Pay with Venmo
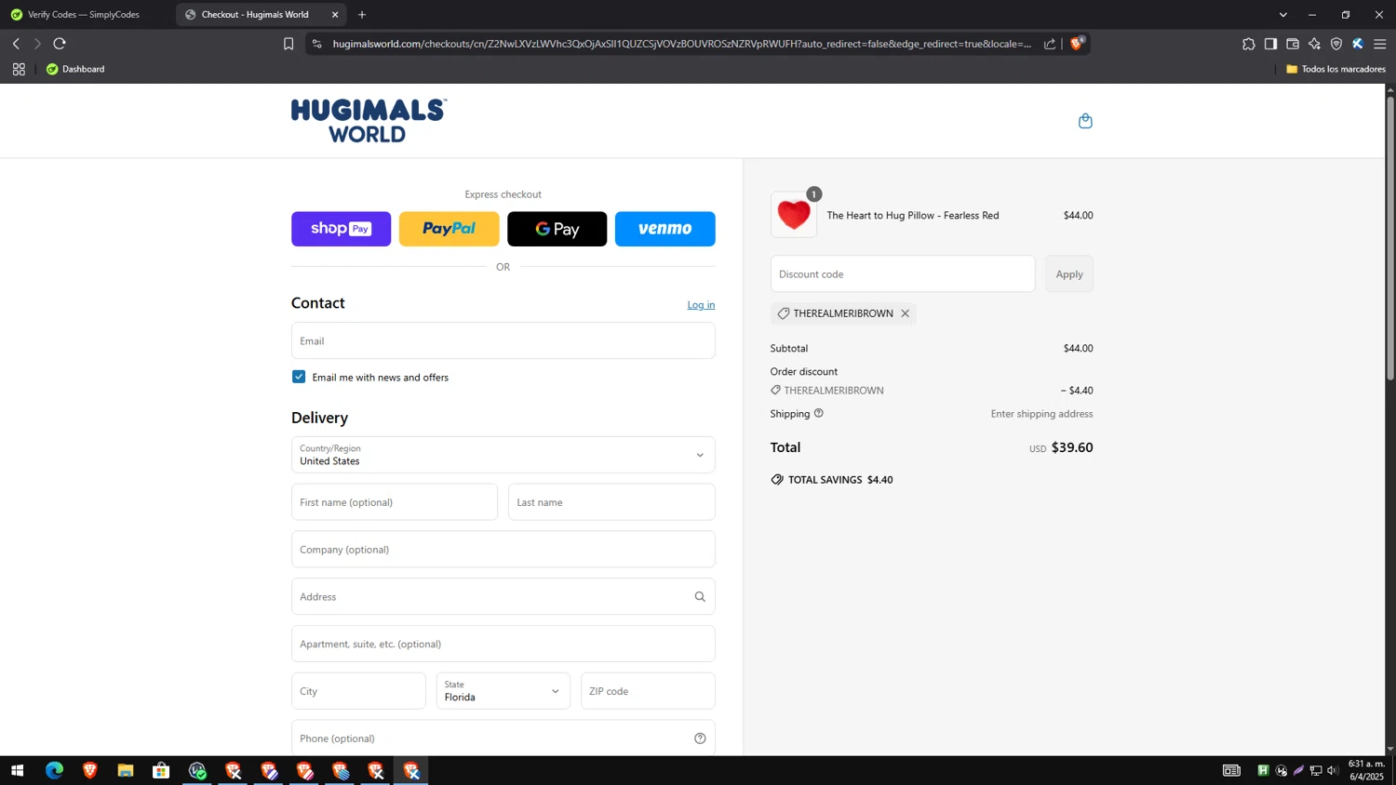 [664, 229]
